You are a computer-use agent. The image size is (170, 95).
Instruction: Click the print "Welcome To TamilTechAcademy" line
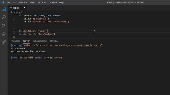pos(46,22)
